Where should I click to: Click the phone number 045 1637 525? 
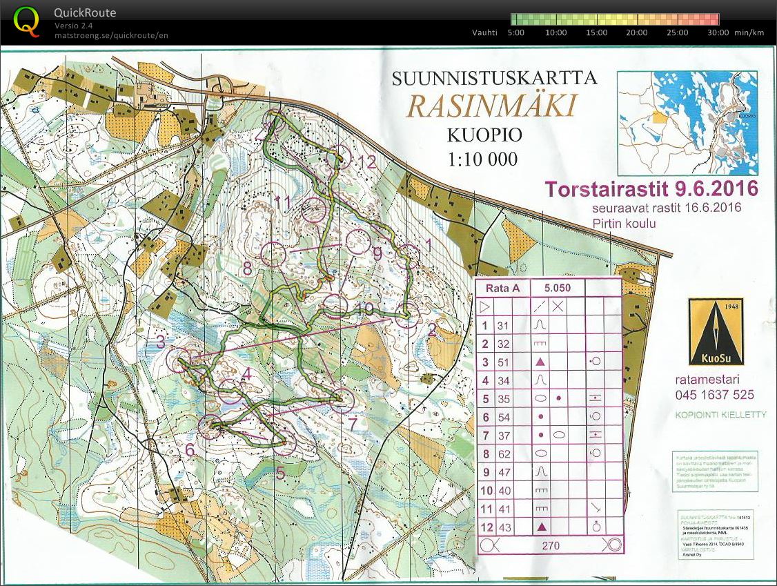714,395
